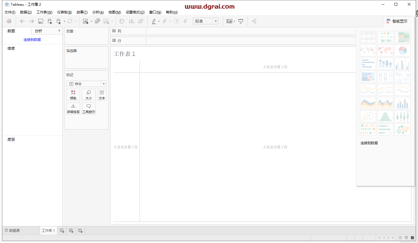Image resolution: width=418 pixels, height=243 pixels.
Task: Select the pie chart thumbnail in Show Me
Action: point(402,50)
